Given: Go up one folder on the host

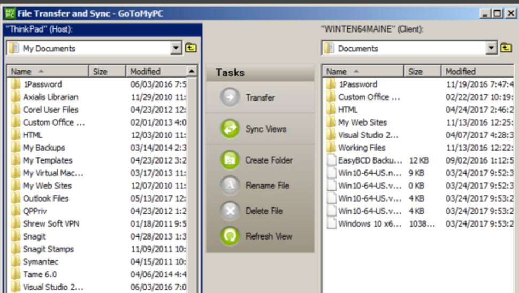Looking at the screenshot, I should coord(191,48).
